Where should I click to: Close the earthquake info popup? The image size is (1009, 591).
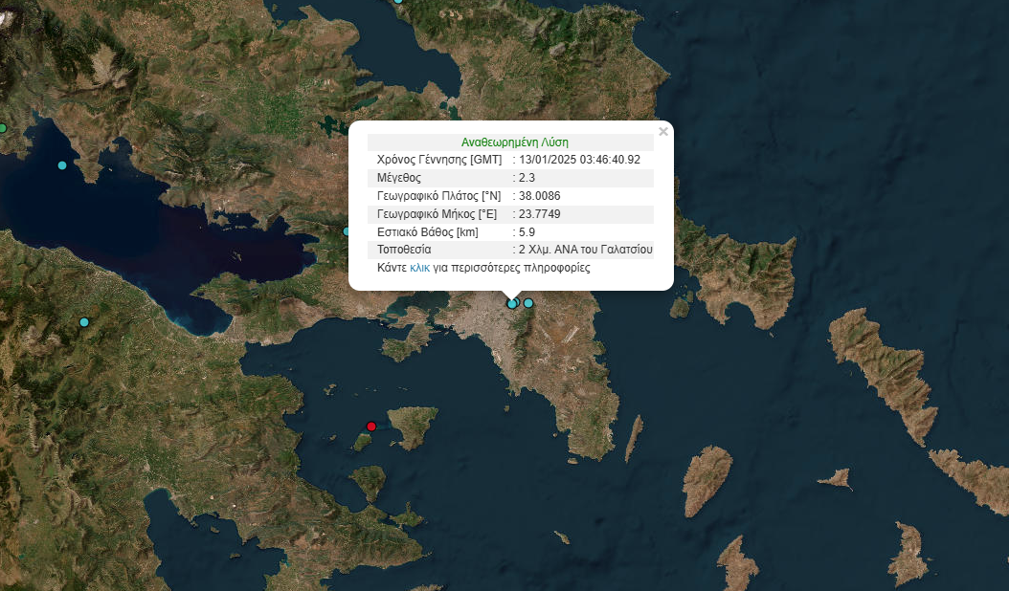[663, 132]
